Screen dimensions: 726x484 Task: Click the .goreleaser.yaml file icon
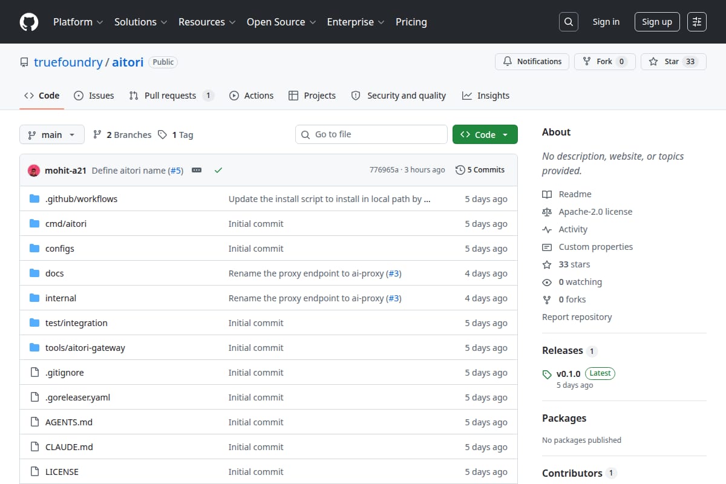tap(34, 397)
